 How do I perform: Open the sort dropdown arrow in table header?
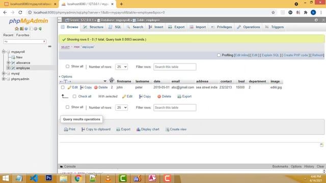[105, 81]
